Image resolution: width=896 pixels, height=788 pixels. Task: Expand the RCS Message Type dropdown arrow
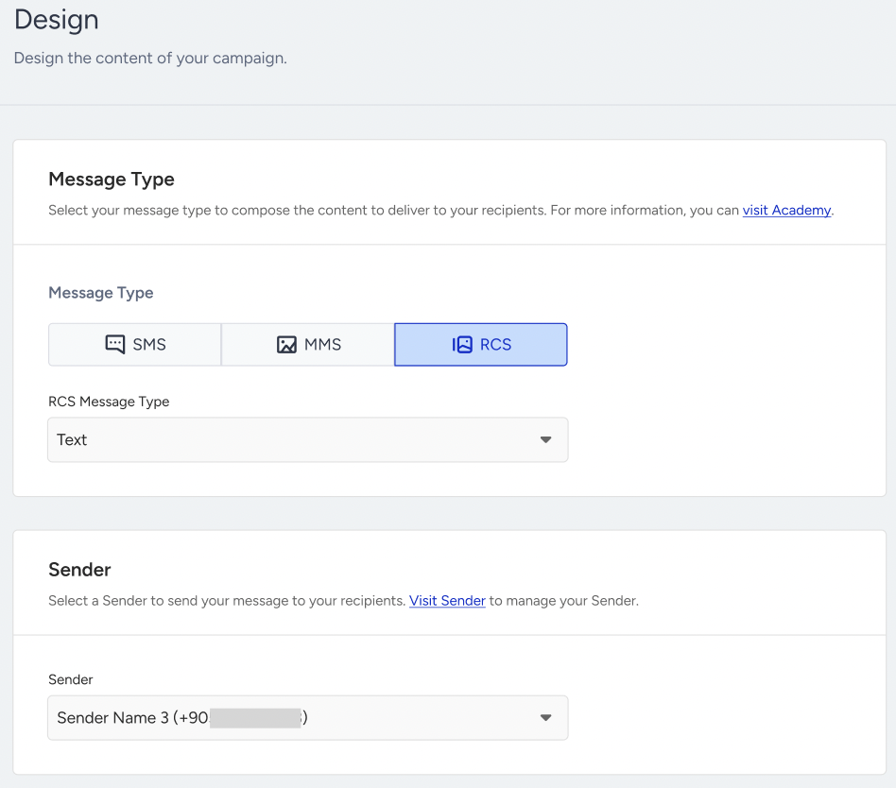point(545,439)
